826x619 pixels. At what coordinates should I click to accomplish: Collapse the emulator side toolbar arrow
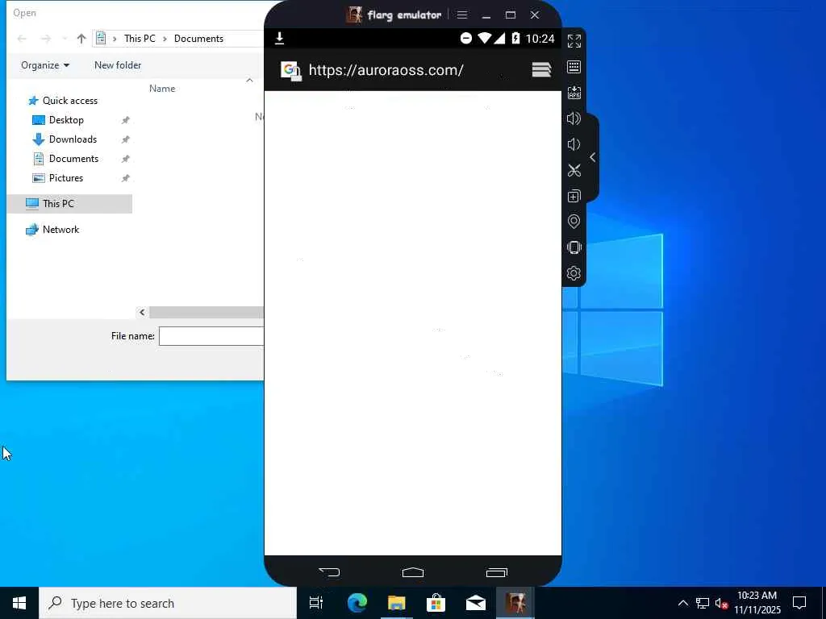(x=593, y=157)
